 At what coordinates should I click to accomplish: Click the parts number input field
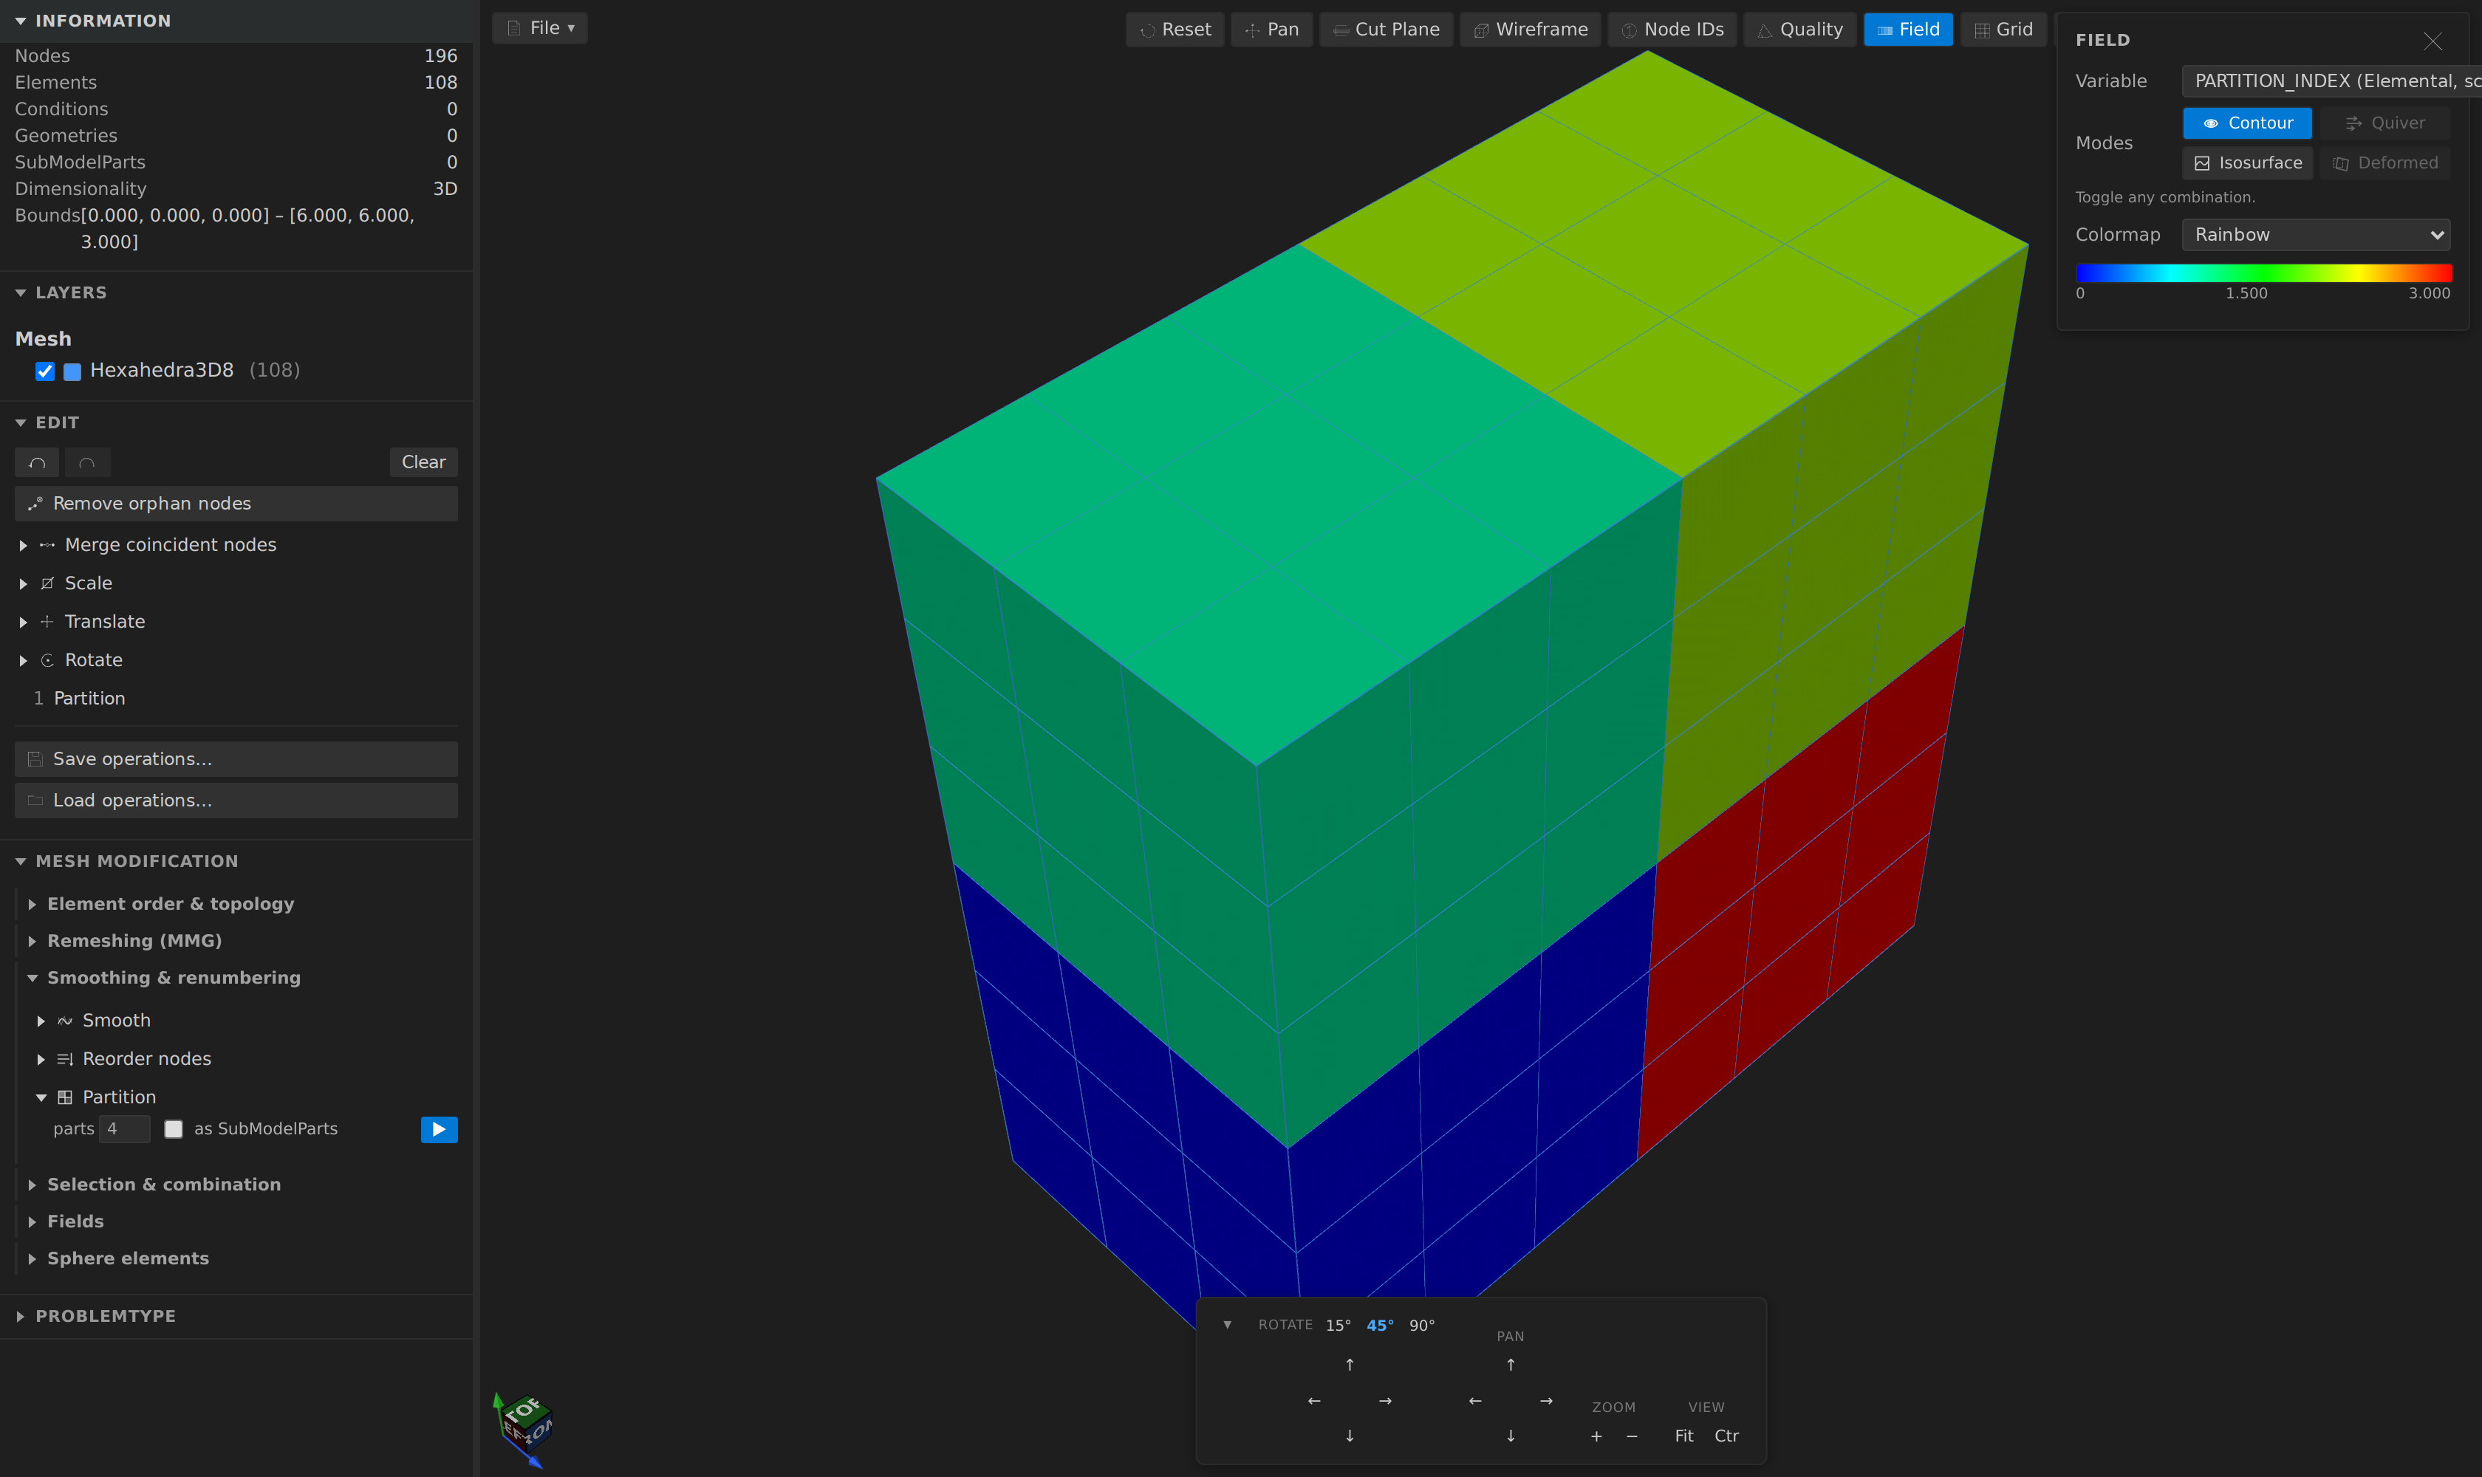[124, 1128]
